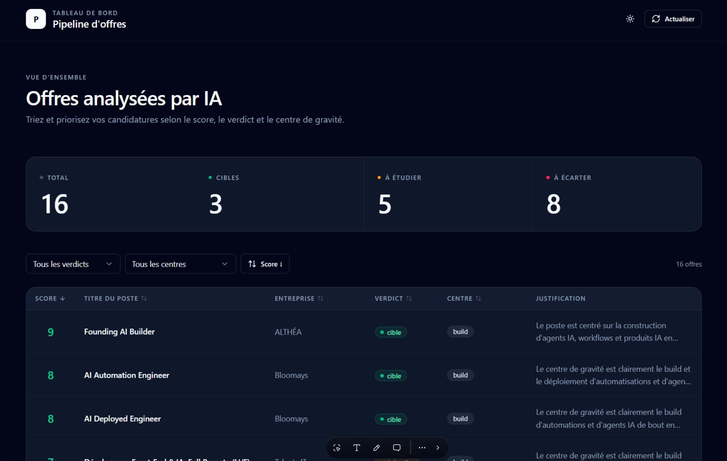727x461 pixels.
Task: Click the À ÉCARTER 8 stat card
Action: [617, 194]
